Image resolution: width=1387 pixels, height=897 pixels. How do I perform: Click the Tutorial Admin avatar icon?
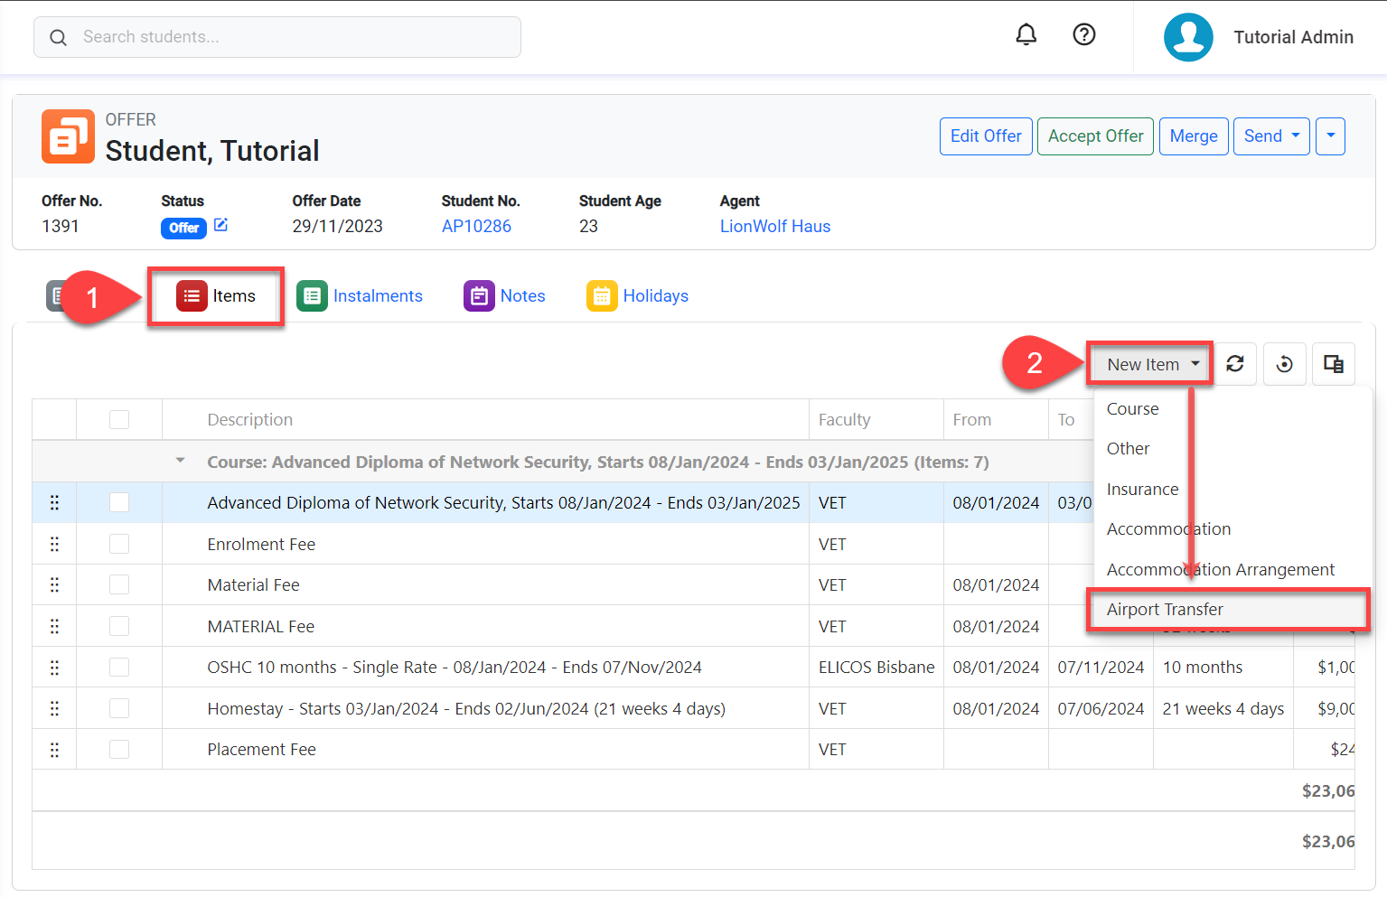(1187, 37)
